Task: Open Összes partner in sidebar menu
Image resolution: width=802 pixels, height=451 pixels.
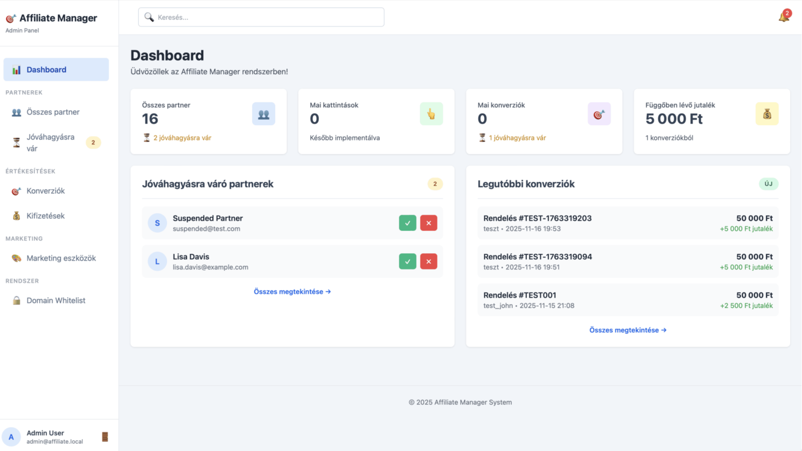Action: (53, 112)
